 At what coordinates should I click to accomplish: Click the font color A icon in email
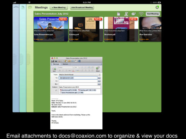[x=73, y=70]
